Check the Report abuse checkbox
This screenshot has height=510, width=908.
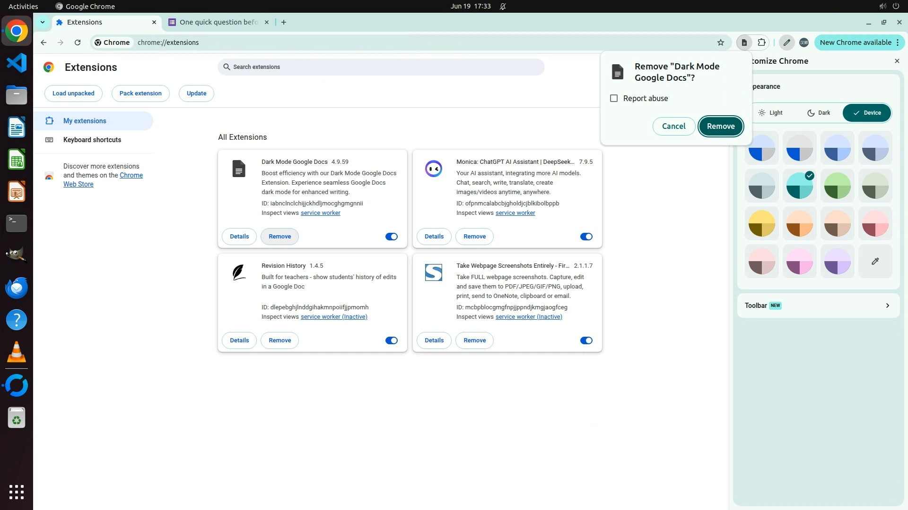614,98
